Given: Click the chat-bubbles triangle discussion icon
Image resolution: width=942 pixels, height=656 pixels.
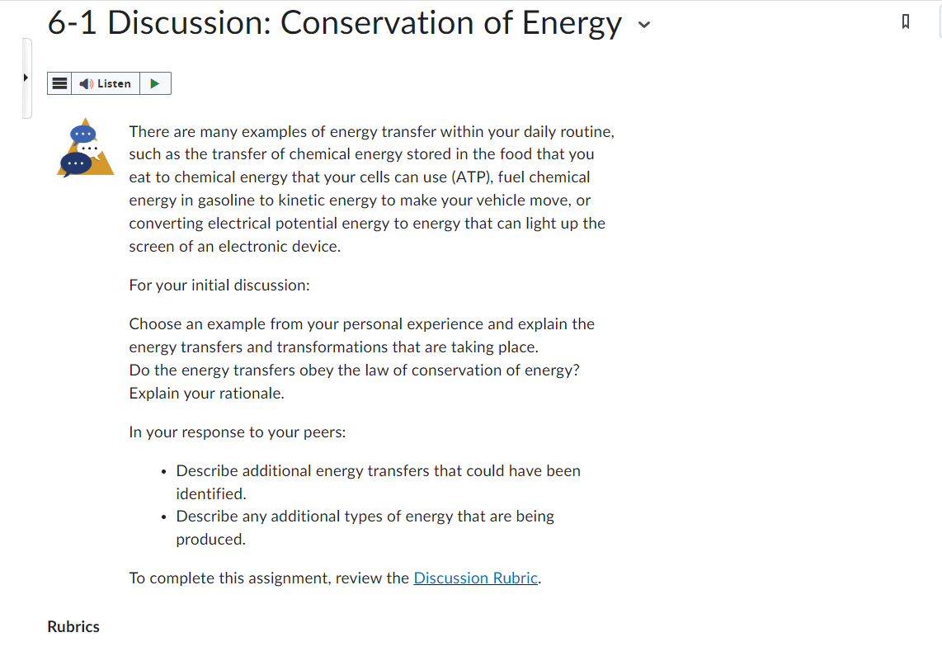Looking at the screenshot, I should click(x=85, y=149).
